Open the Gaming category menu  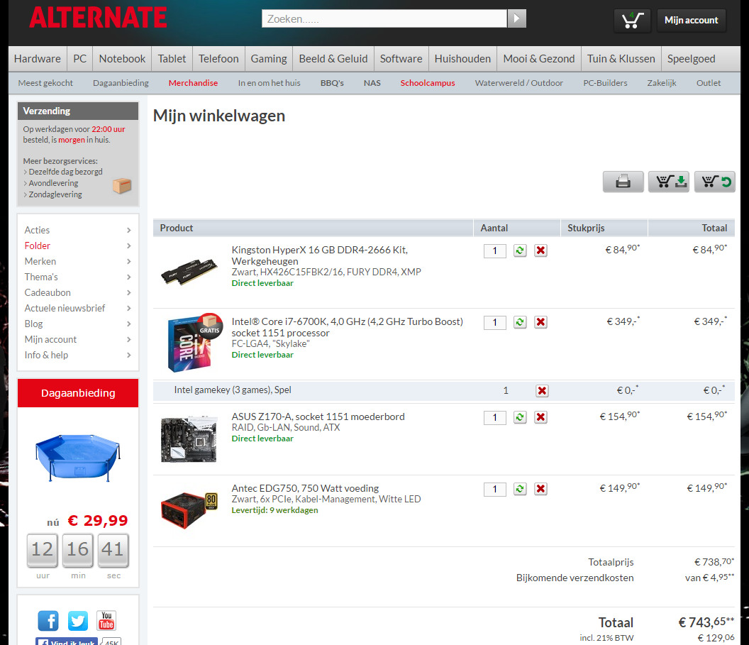(269, 59)
